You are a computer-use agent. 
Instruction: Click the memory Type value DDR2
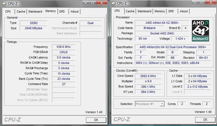pyautogui.click(x=33, y=23)
